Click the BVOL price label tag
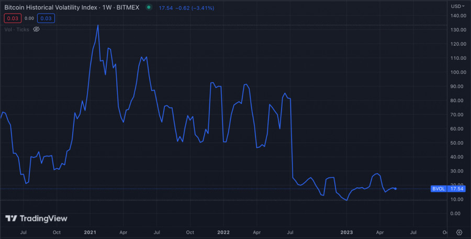This screenshot has width=471, height=239. [438, 189]
